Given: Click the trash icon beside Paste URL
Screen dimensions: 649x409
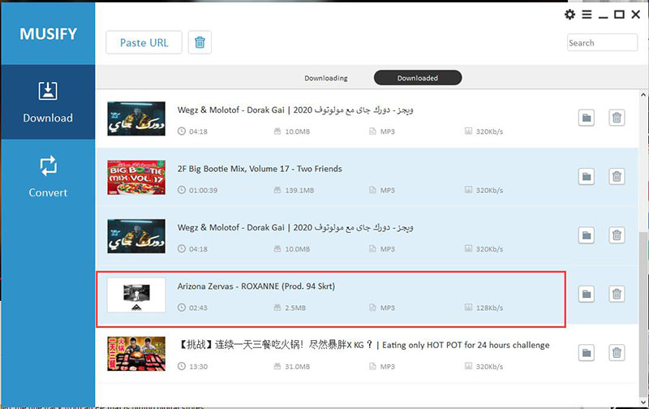Looking at the screenshot, I should tap(200, 43).
